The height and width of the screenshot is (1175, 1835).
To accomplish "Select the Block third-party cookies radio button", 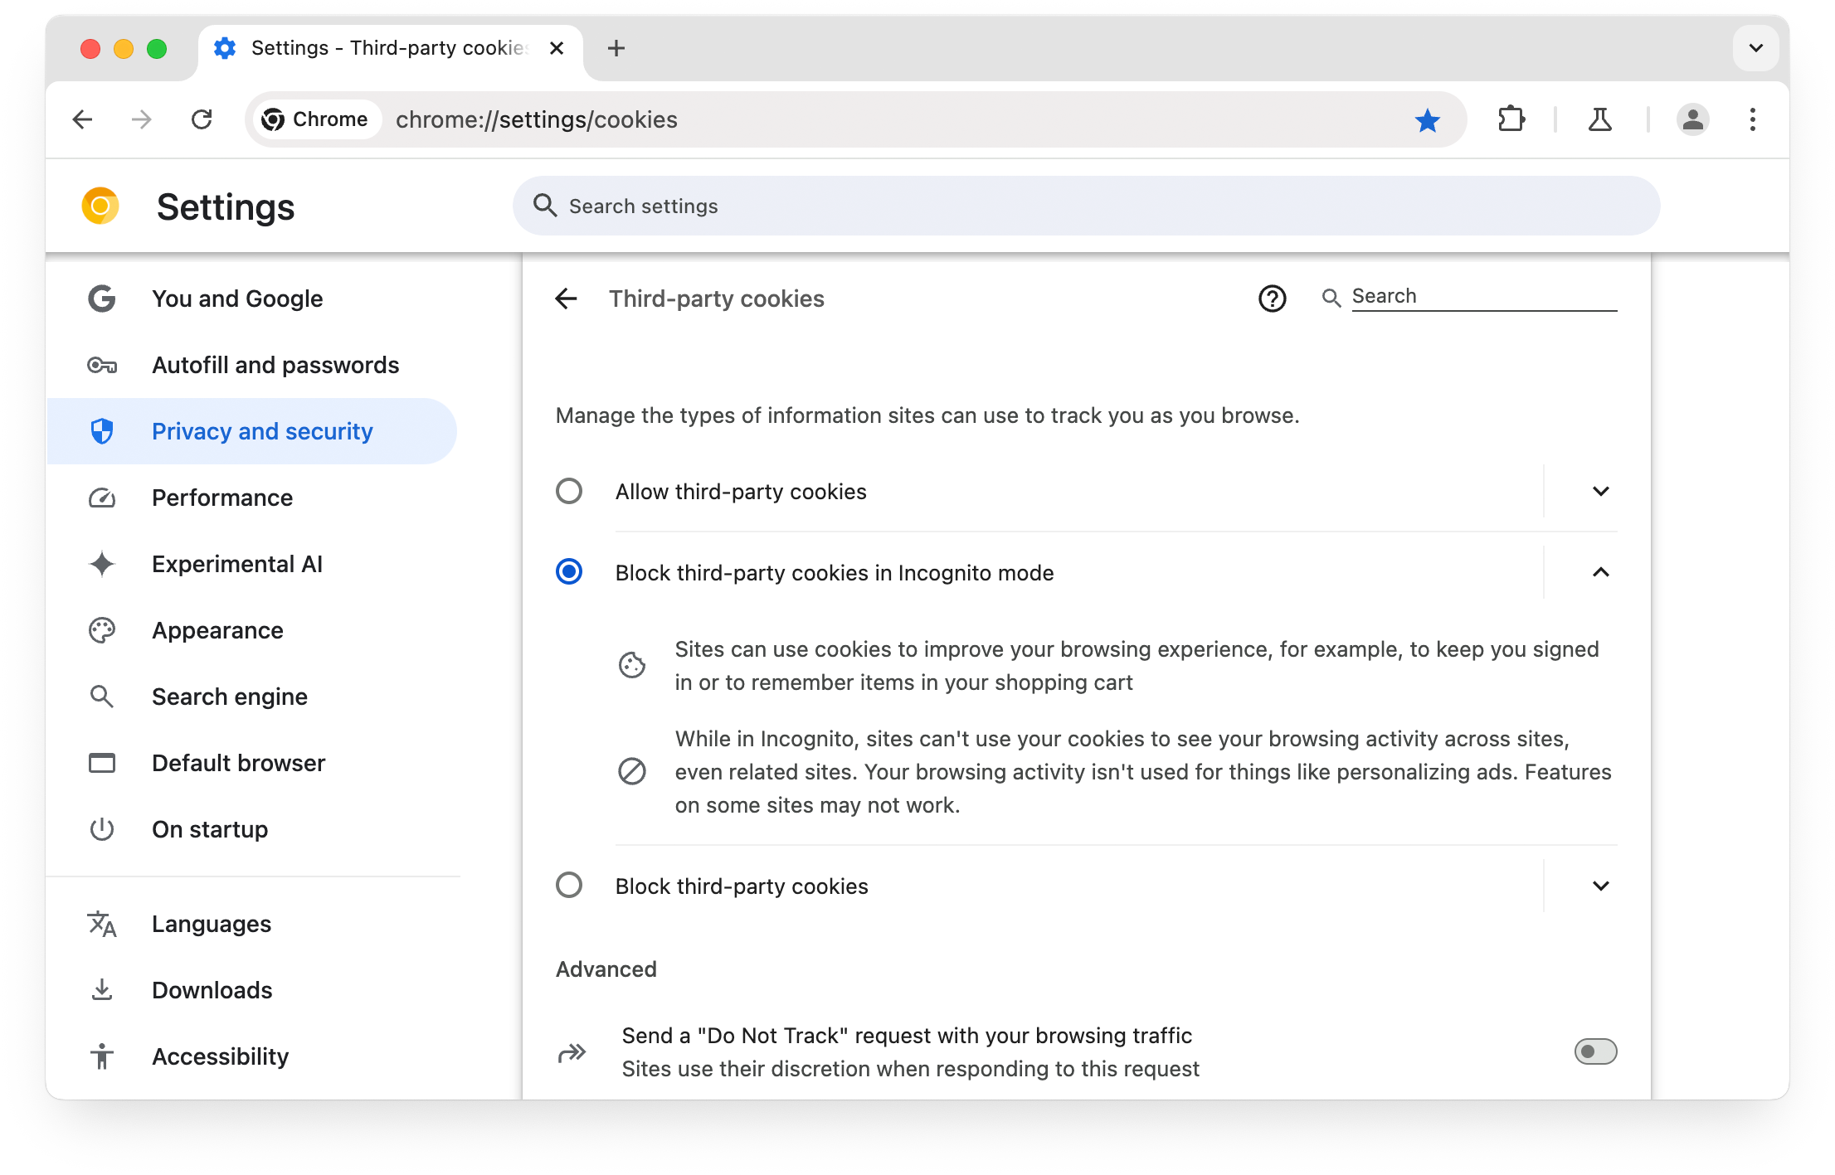I will coord(568,885).
